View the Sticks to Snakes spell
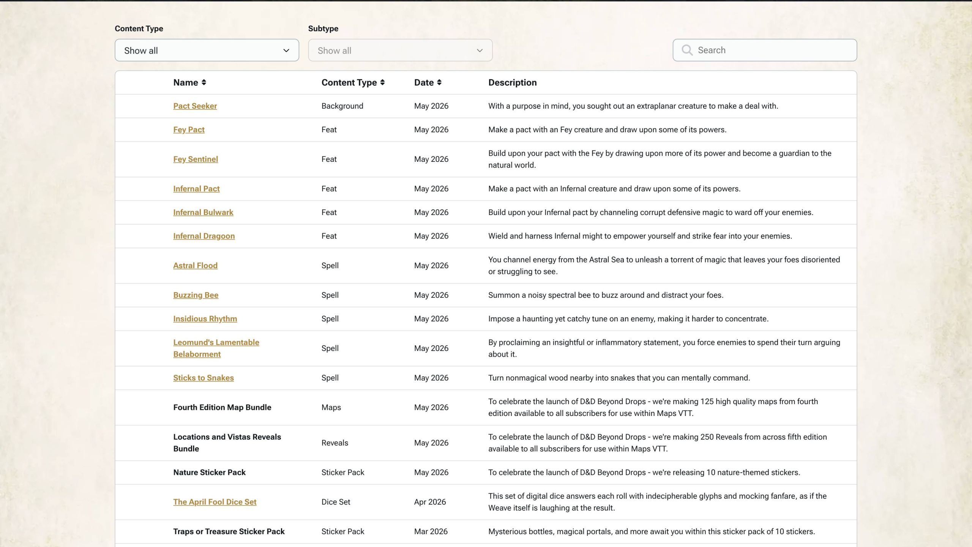Screen dimensions: 972x547 coord(204,378)
